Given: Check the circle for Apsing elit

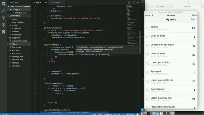Looking at the screenshot, I should (x=148, y=73).
